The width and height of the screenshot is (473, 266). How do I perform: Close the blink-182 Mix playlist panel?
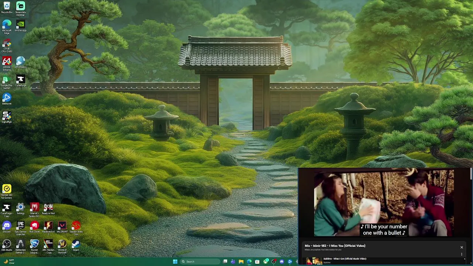point(462,247)
